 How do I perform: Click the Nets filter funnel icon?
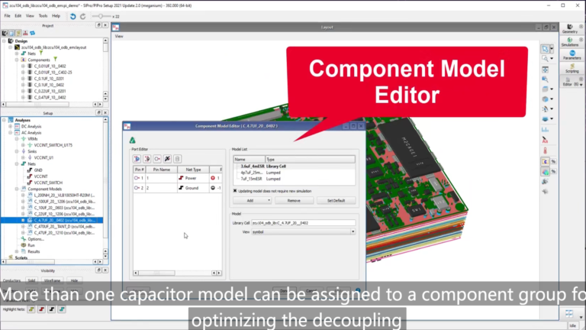coord(41,53)
